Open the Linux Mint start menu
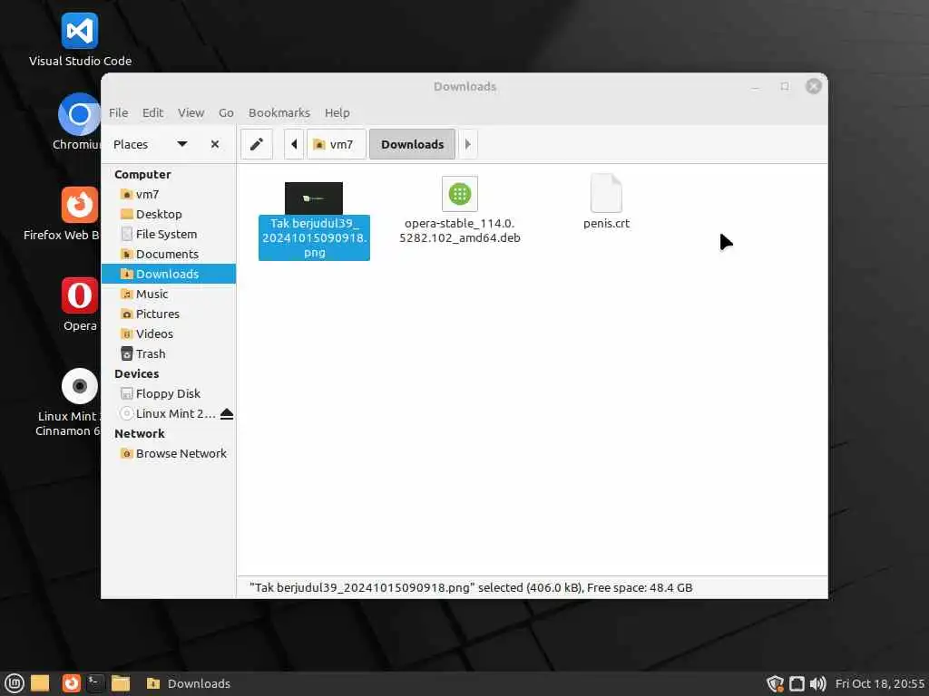 tap(14, 683)
